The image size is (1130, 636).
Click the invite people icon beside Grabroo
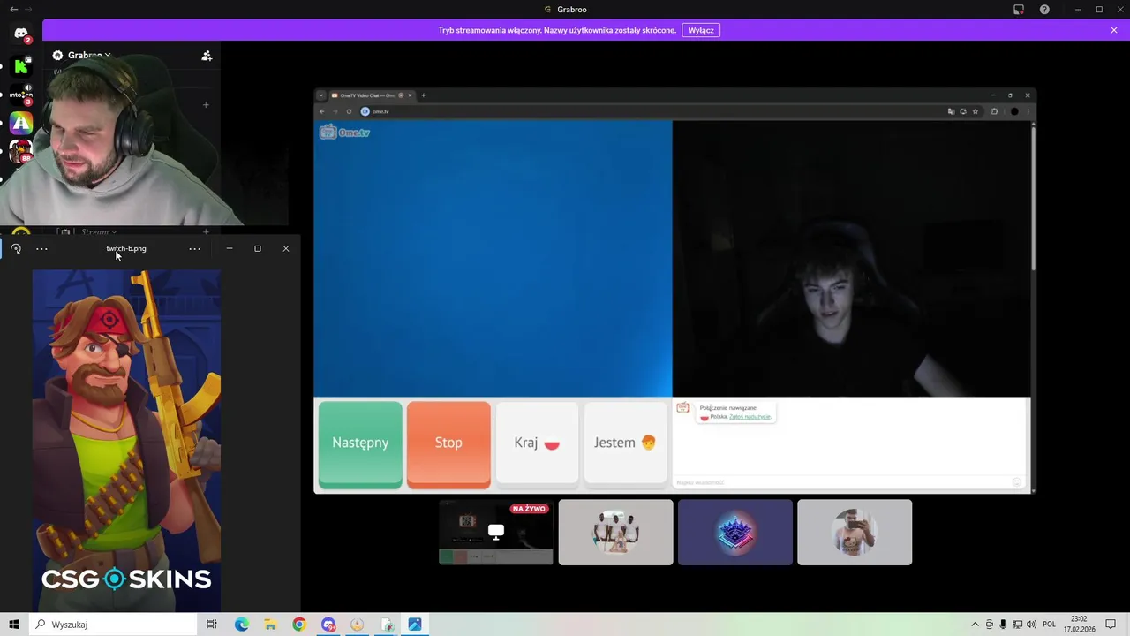point(207,56)
